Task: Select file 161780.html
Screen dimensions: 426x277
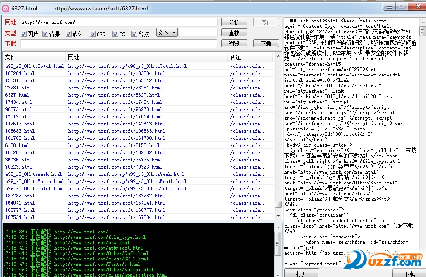Action: click(20, 138)
